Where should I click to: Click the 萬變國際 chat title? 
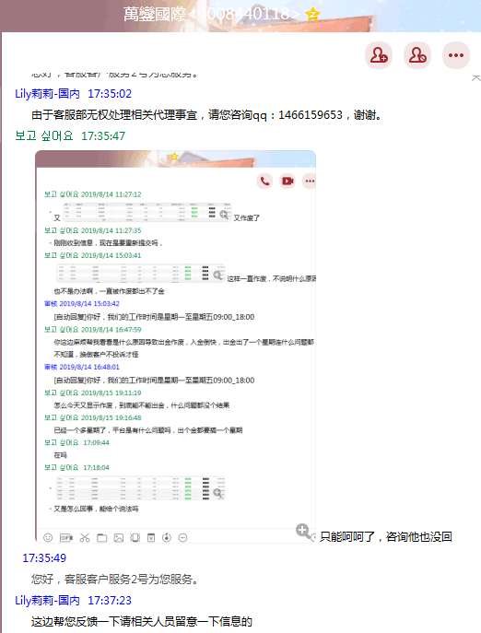[155, 15]
